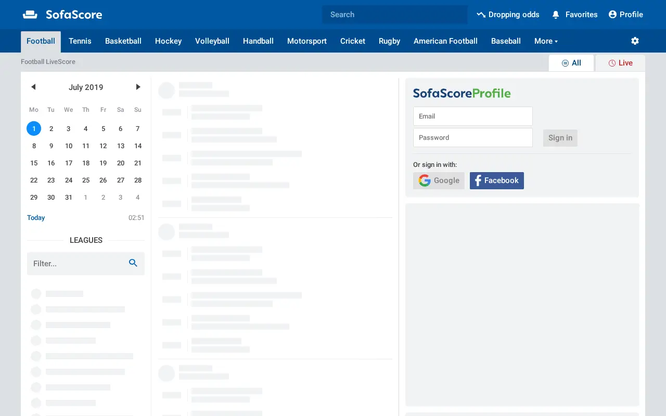Select the Football tab
The width and height of the screenshot is (666, 416).
[x=41, y=42]
